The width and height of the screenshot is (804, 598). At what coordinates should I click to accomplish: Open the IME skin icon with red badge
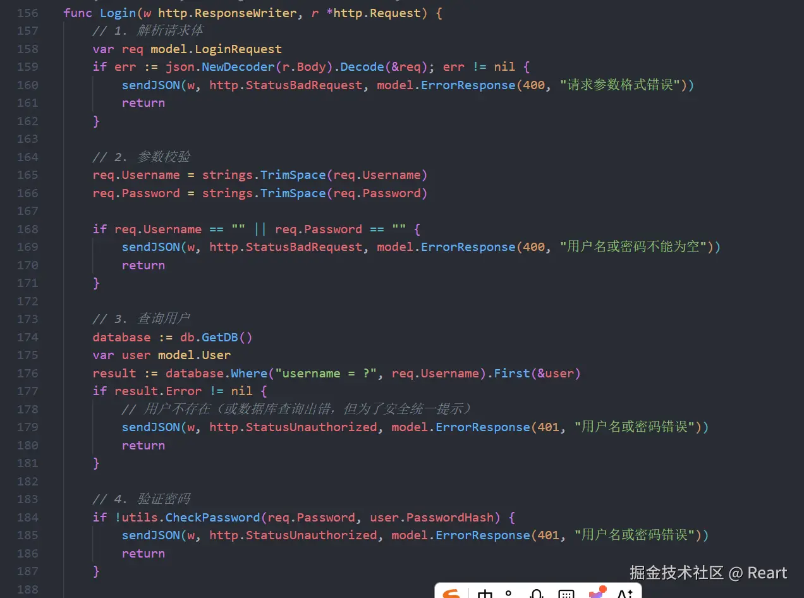coord(597,593)
